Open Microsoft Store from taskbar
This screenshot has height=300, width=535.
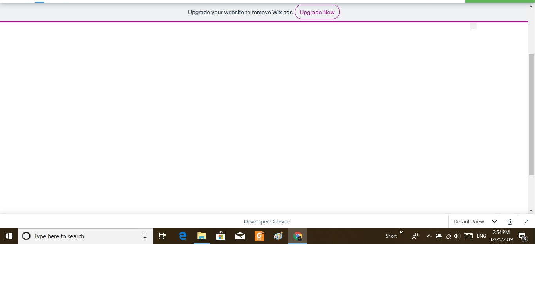tap(221, 236)
